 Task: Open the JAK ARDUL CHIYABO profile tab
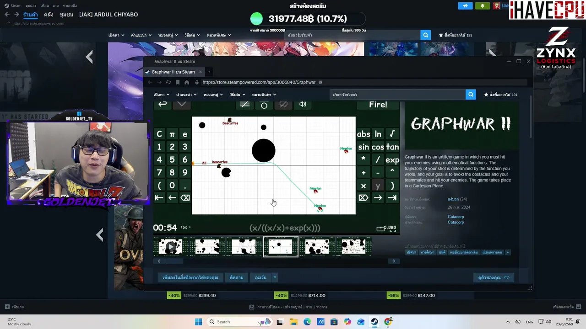coord(109,15)
